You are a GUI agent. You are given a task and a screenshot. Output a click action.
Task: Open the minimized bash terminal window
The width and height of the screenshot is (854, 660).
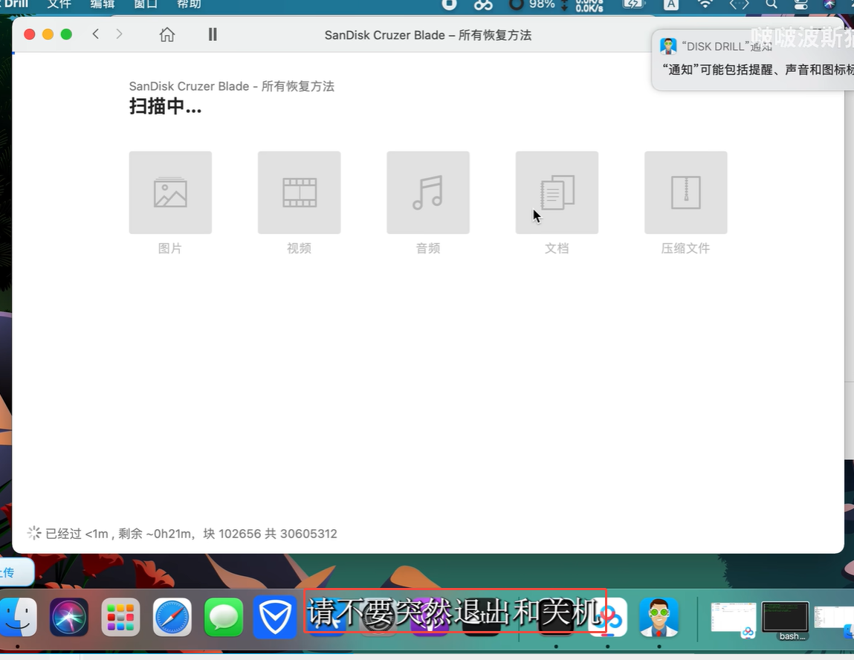785,620
